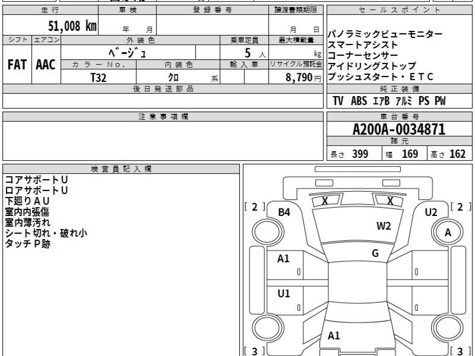475x356 pixels.
Task: Click the エアコン header cell
Action: (46, 40)
